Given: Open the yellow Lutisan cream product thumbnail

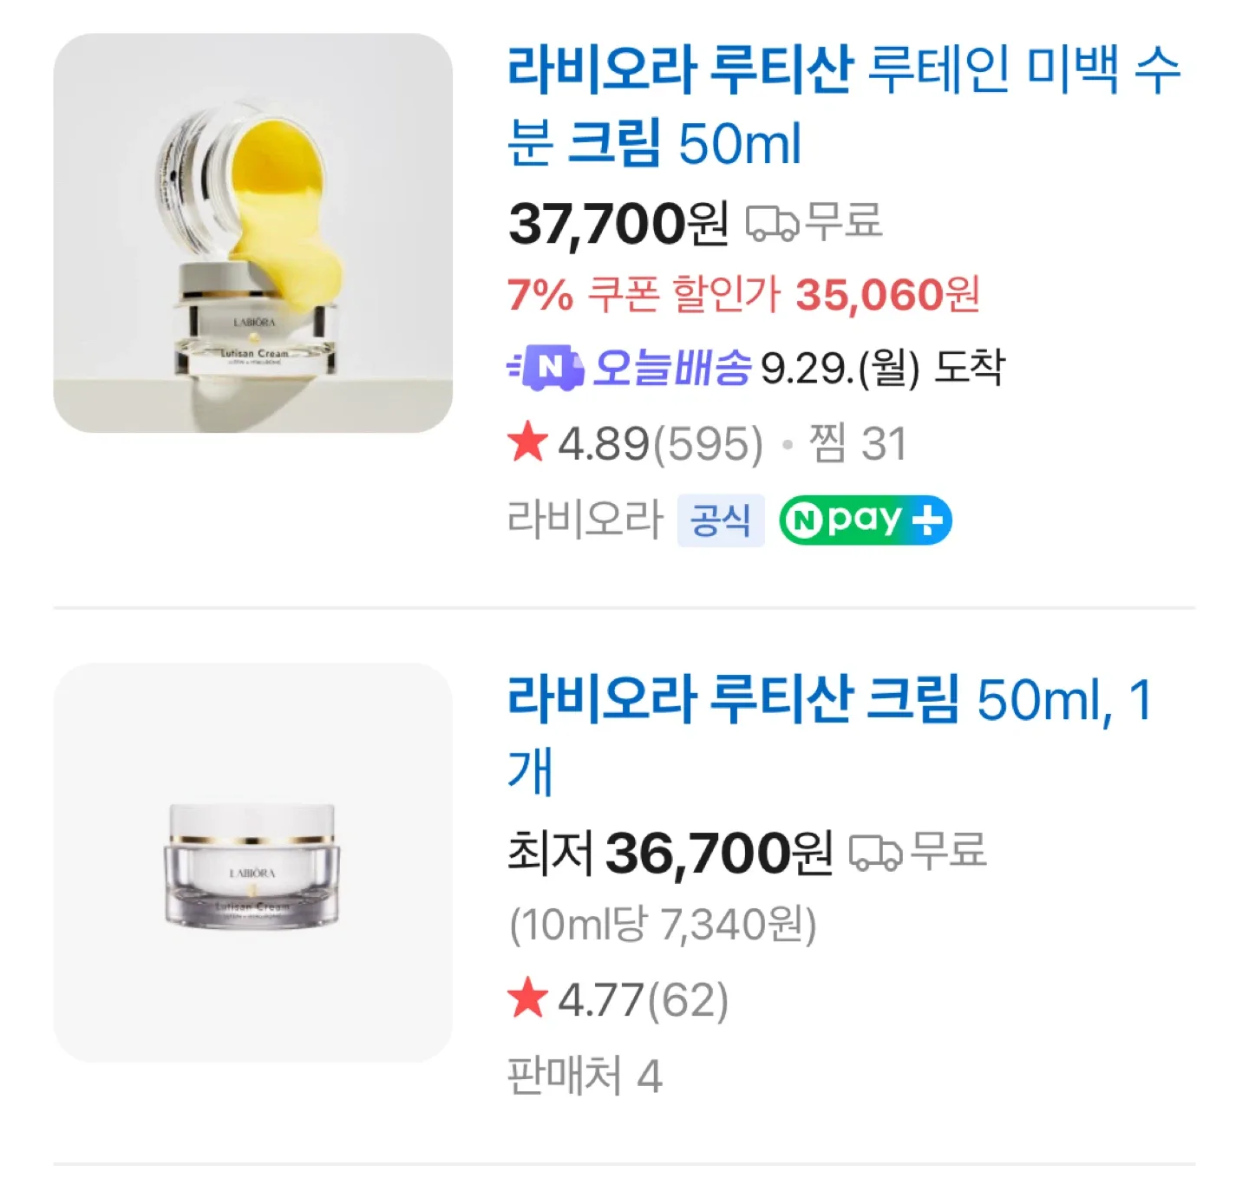Looking at the screenshot, I should pos(252,233).
